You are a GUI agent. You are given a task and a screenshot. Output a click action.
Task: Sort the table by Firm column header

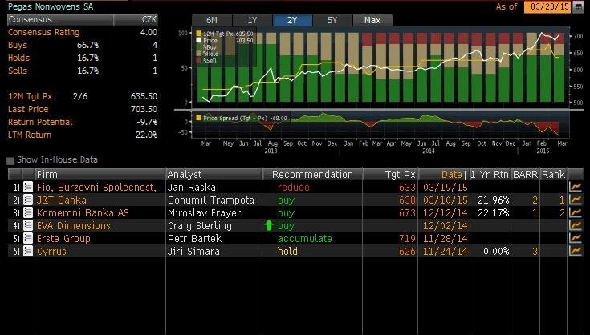[100, 174]
